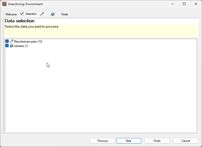Screen dimensions: 202x147
Task: Click the checkmark icon on Selection tab
Action: tap(22, 14)
